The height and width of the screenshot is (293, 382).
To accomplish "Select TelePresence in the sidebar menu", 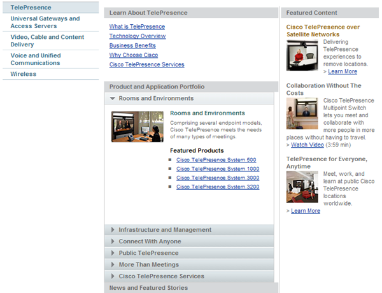I will 51,7.
